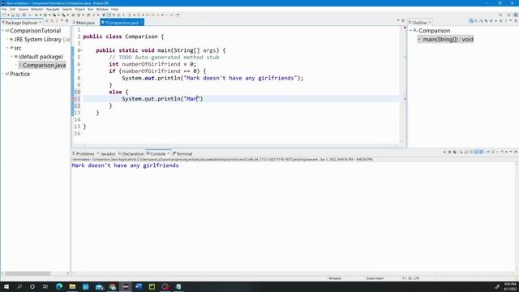Image resolution: width=519 pixels, height=292 pixels.
Task: Open the Navigate menu
Action: 53,9
